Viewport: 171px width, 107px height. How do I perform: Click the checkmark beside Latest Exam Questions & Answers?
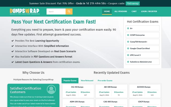13,62
